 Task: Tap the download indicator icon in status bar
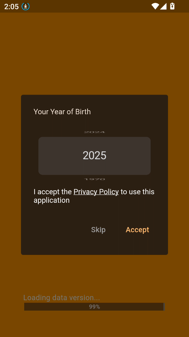[26, 6]
